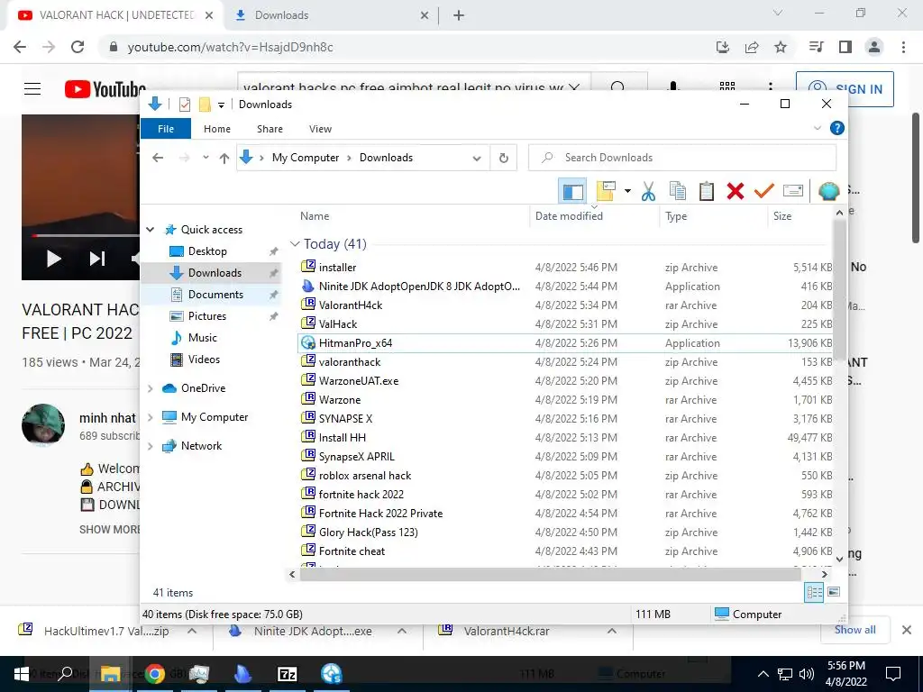
Task: Select Desktop in Quick access
Action: point(207,251)
